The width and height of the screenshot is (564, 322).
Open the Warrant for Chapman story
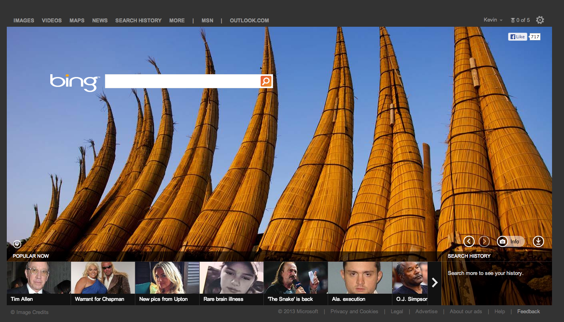tap(103, 283)
